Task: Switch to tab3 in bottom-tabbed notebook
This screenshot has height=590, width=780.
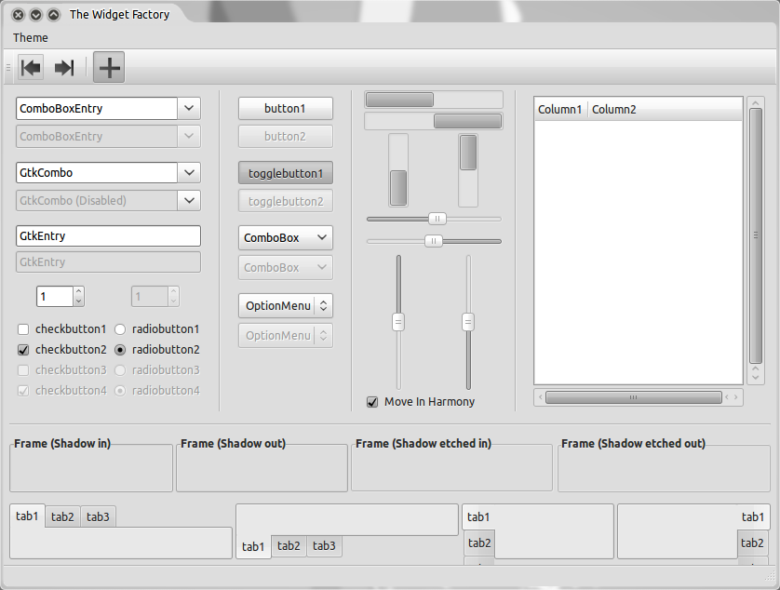Action: (324, 545)
